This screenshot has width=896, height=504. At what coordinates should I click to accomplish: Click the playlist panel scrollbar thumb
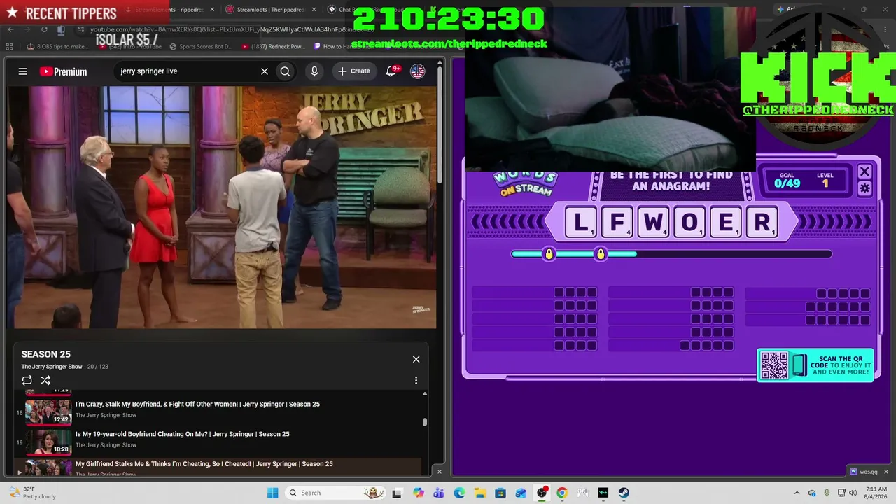[x=425, y=422]
